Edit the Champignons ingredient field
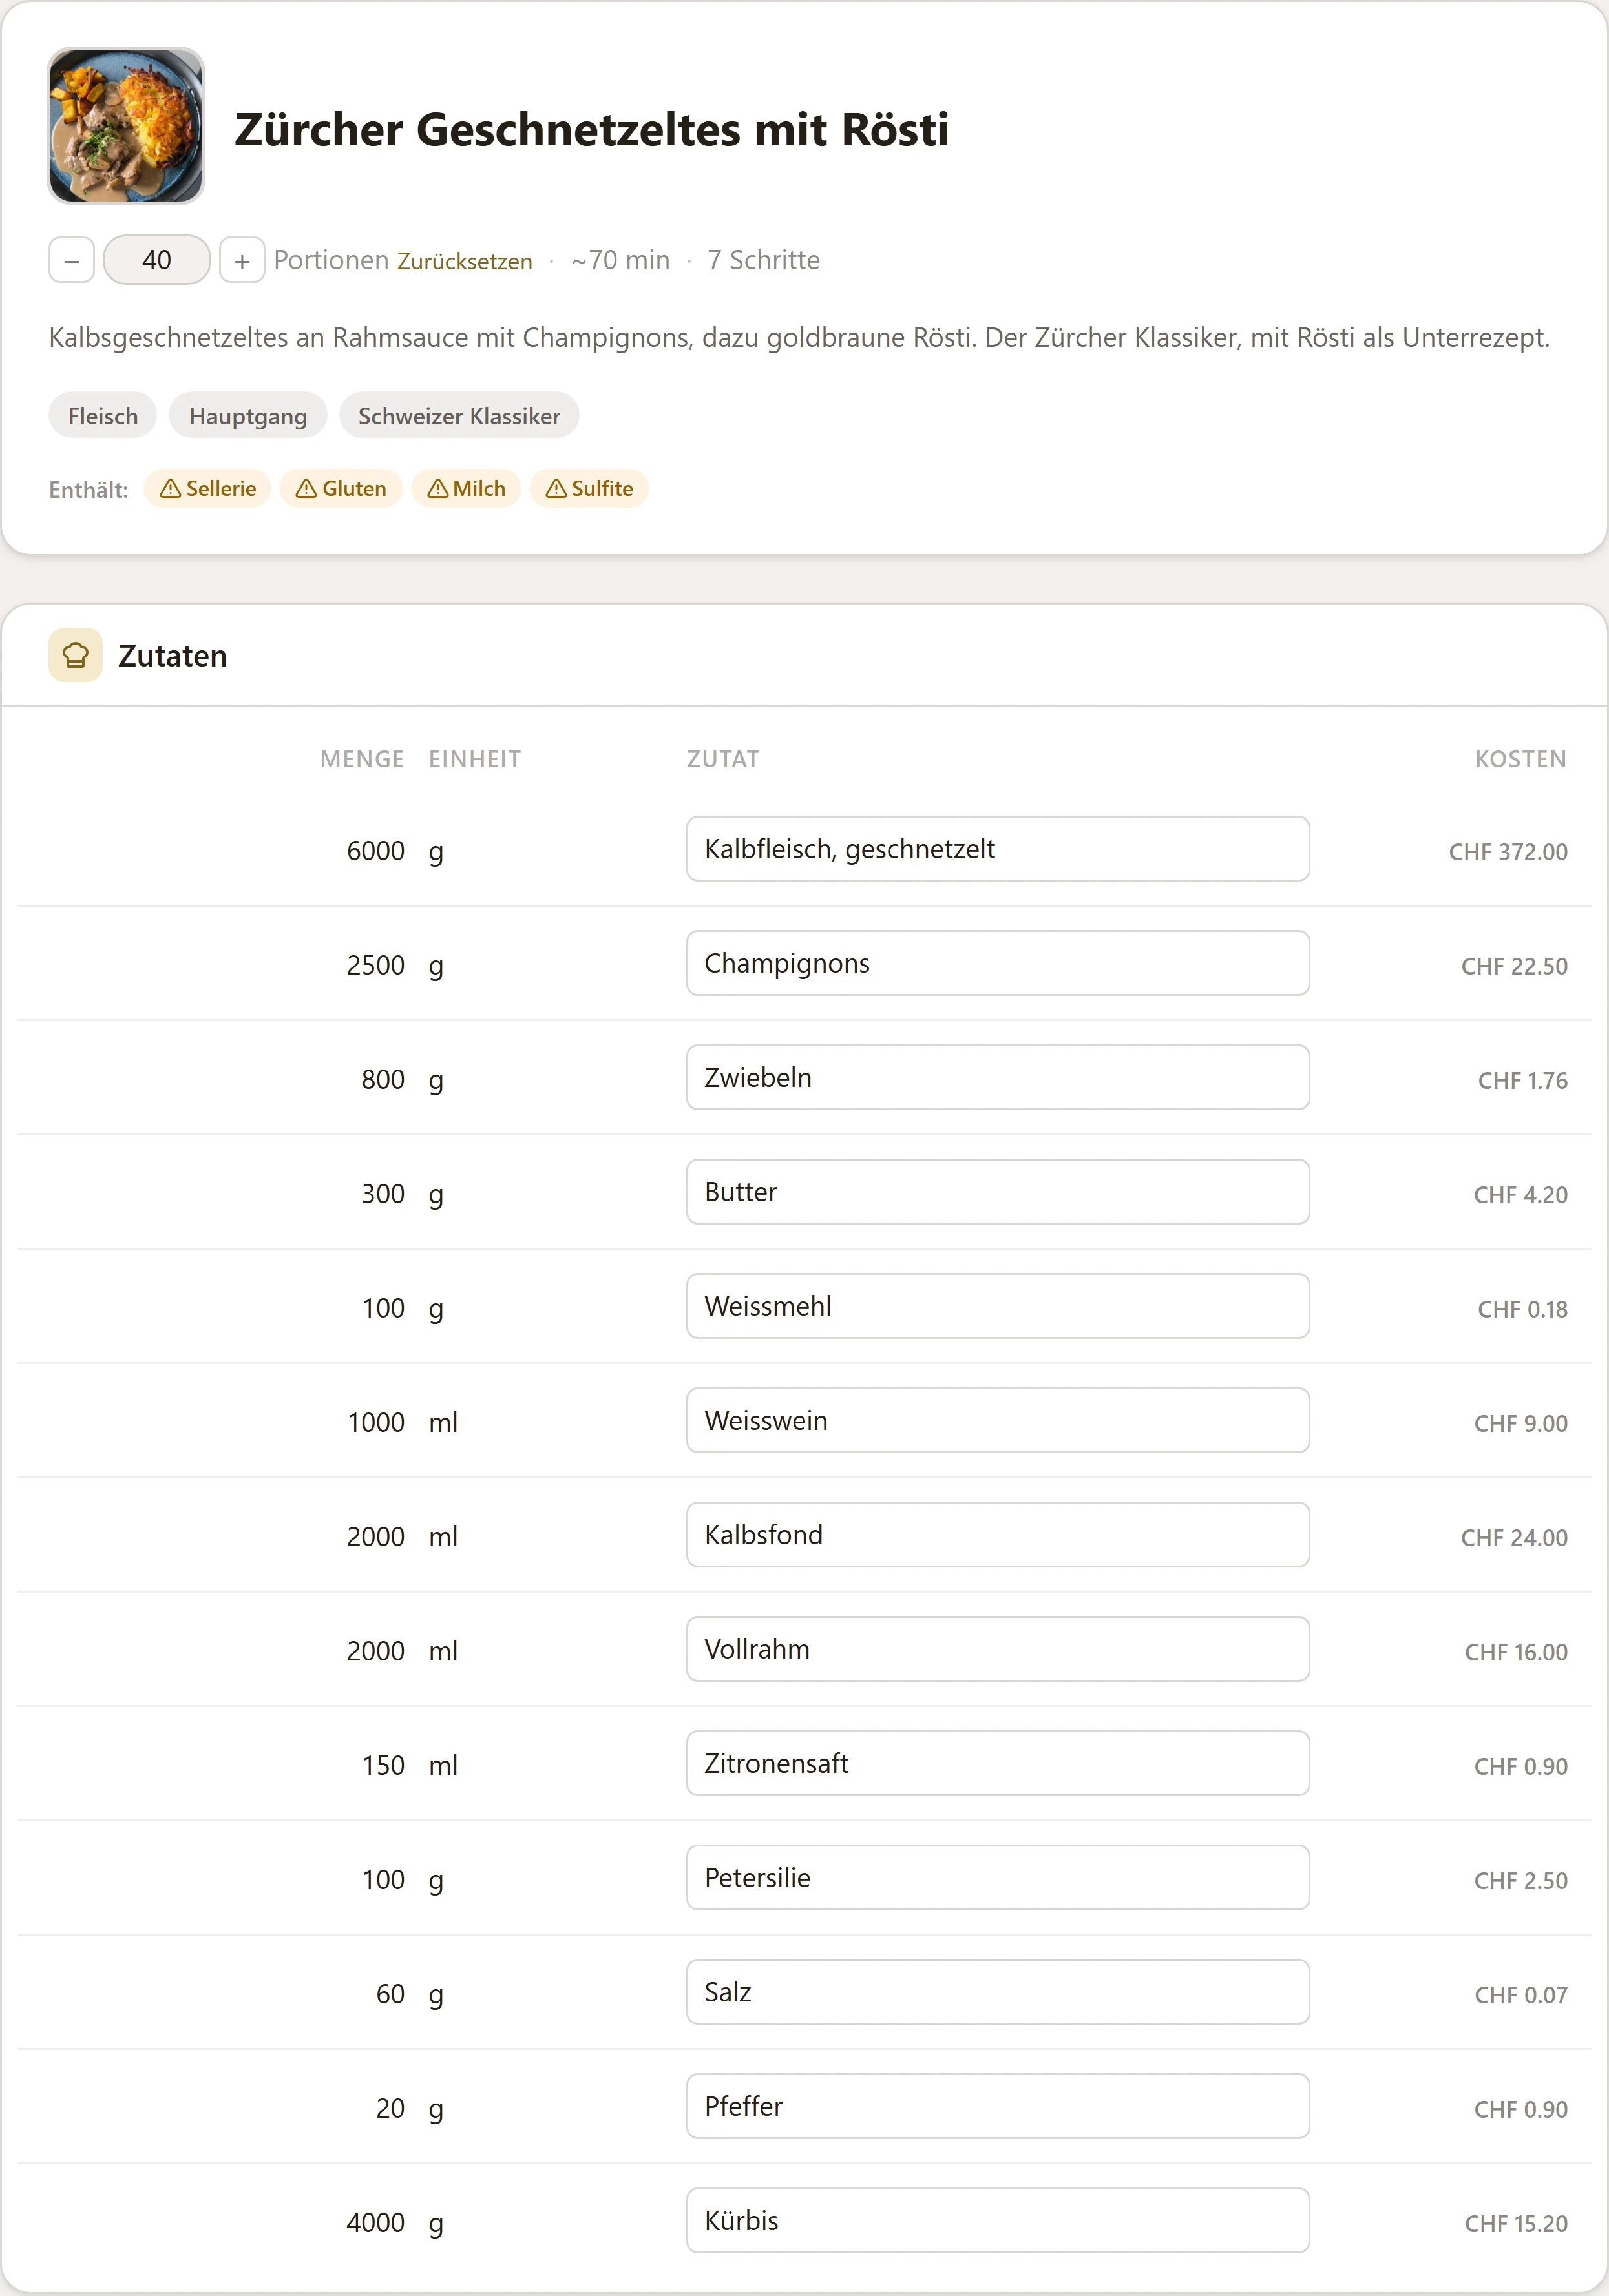The height and width of the screenshot is (2296, 1609). tap(998, 963)
